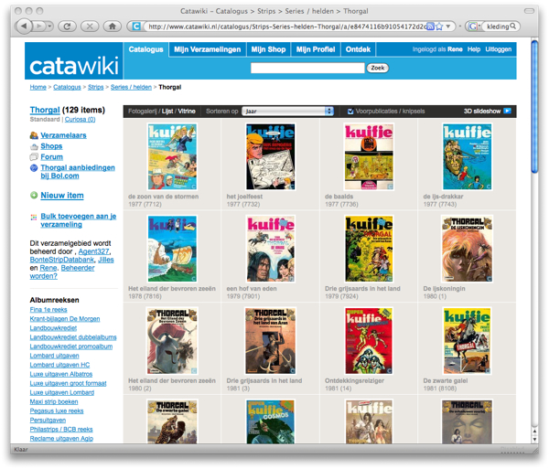
Task: Reload the page with refresh icon
Action: (x=67, y=27)
